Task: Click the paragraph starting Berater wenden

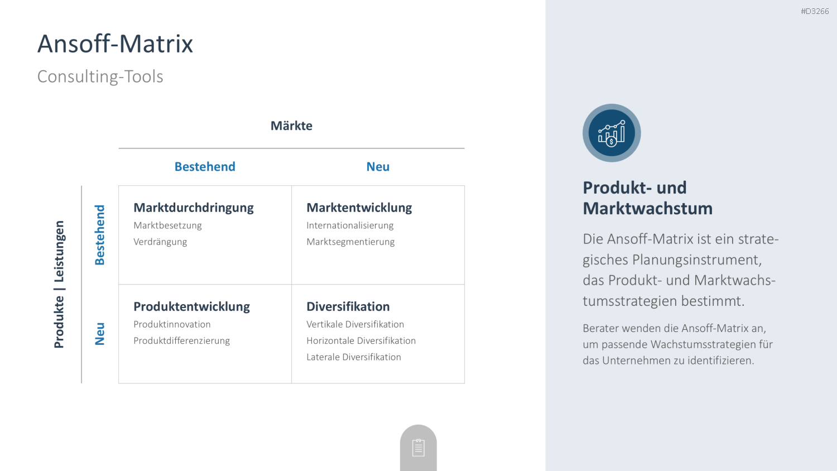Action: (677, 344)
